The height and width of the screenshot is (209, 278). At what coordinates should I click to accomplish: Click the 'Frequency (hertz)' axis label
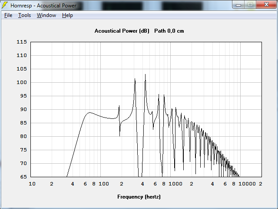coord(139,197)
